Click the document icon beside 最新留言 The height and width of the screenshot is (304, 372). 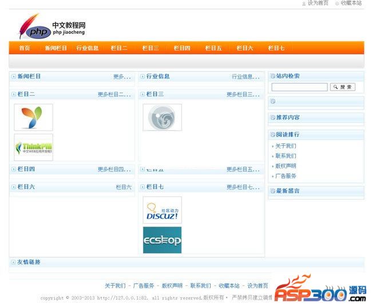coord(273,191)
